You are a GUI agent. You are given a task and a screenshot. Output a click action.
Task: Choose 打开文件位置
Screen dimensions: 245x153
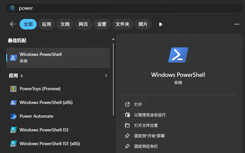click(146, 126)
